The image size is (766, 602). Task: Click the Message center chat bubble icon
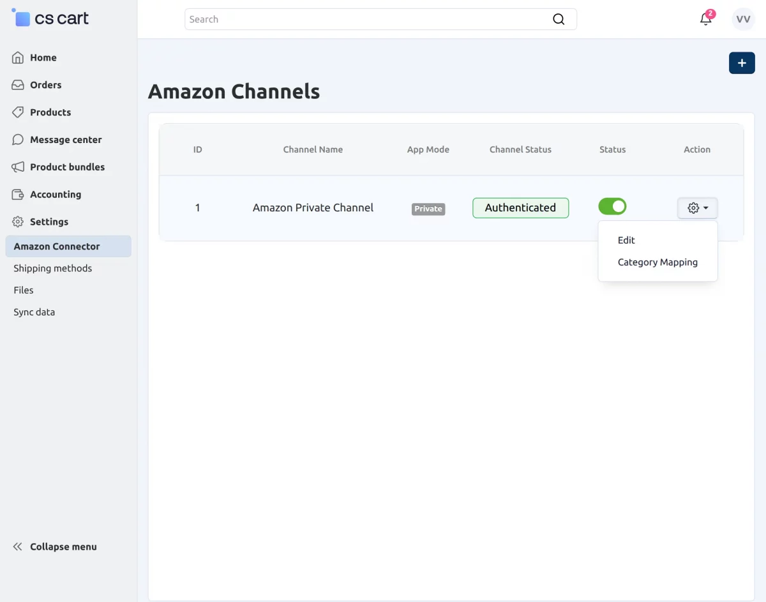pyautogui.click(x=18, y=140)
